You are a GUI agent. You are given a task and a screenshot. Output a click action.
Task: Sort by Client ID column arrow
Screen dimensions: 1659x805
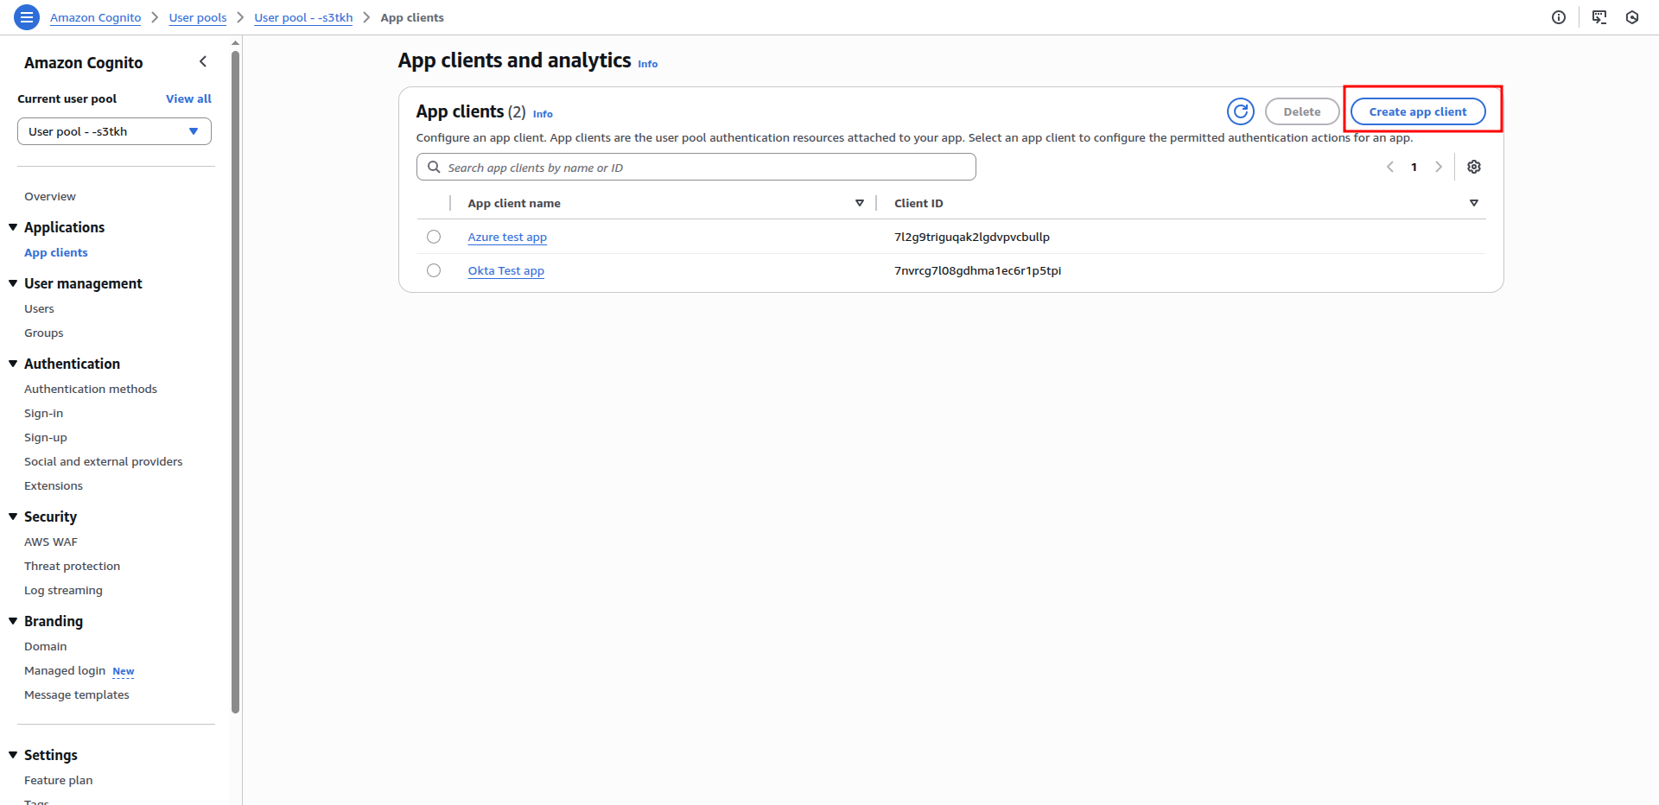click(1474, 203)
